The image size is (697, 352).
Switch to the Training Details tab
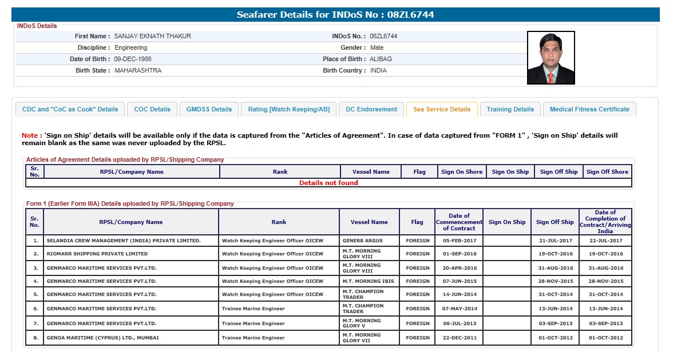510,109
